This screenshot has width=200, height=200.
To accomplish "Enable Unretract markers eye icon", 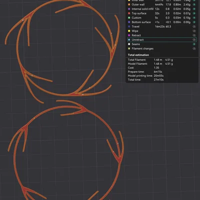I will coord(194,39).
